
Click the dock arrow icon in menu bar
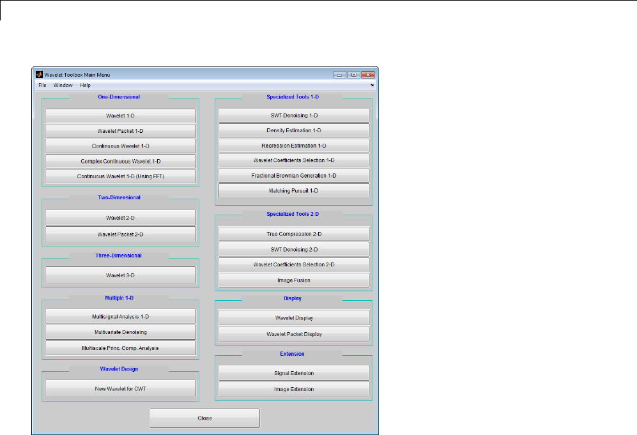coord(372,86)
